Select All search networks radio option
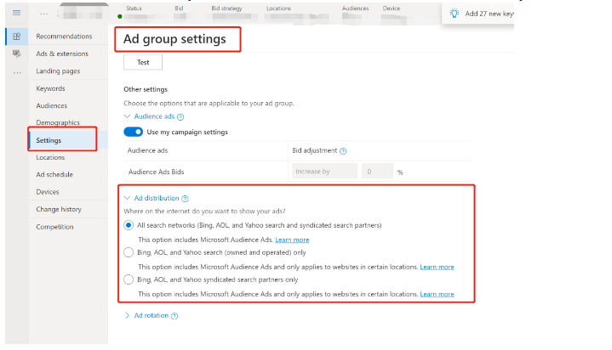This screenshot has height=350, width=612. point(129,225)
